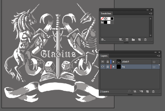
Task: Delete the selected layer
Action: [x=153, y=91]
